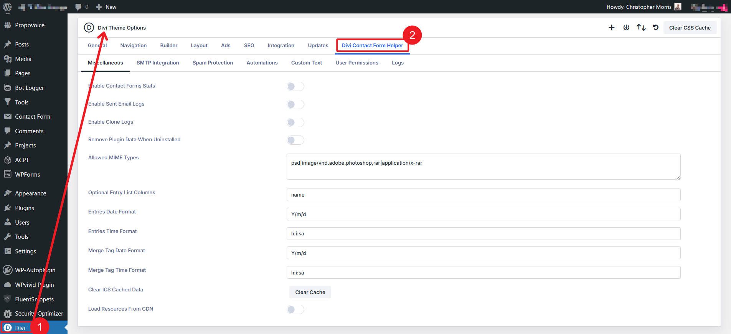Click the Entries Date Format field
The height and width of the screenshot is (334, 731).
(483, 214)
